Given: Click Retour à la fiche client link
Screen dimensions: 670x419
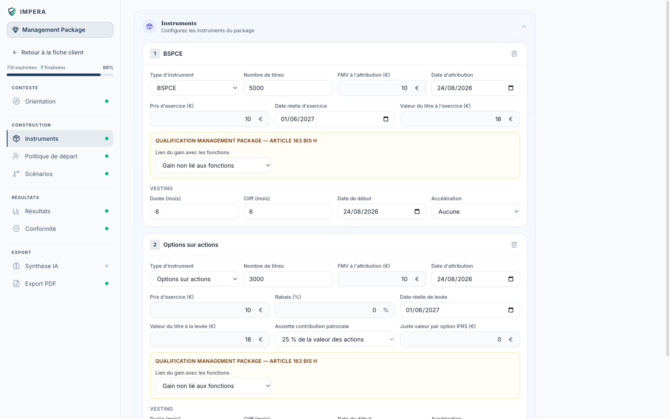Looking at the screenshot, I should point(48,52).
